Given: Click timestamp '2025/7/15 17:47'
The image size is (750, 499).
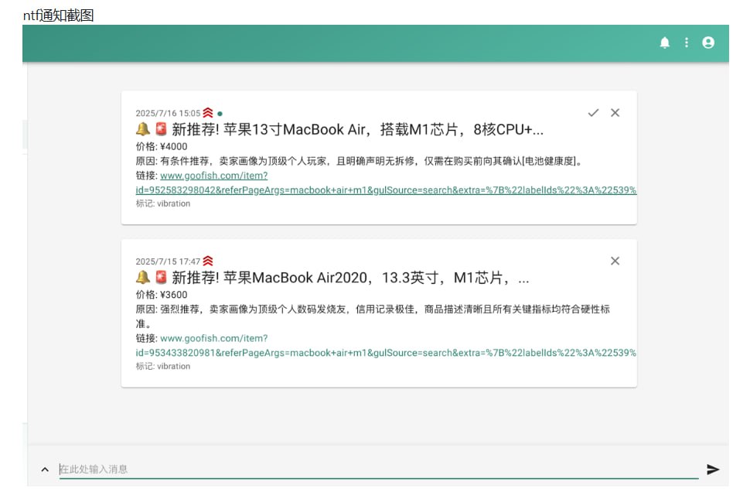Looking at the screenshot, I should click(x=168, y=261).
